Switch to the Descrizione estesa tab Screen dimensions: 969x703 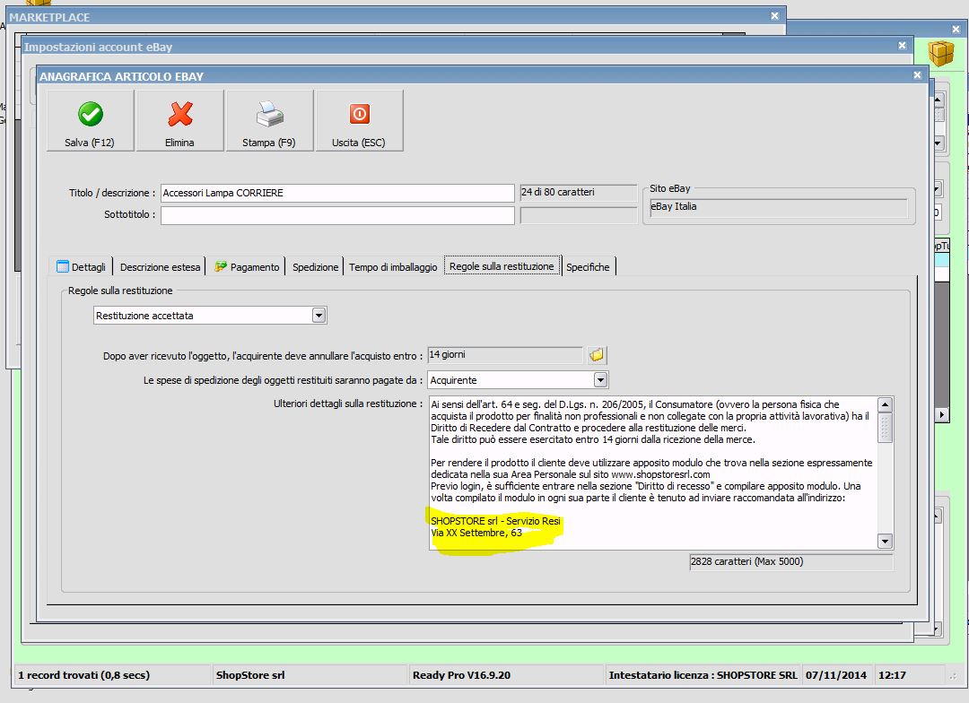point(160,267)
